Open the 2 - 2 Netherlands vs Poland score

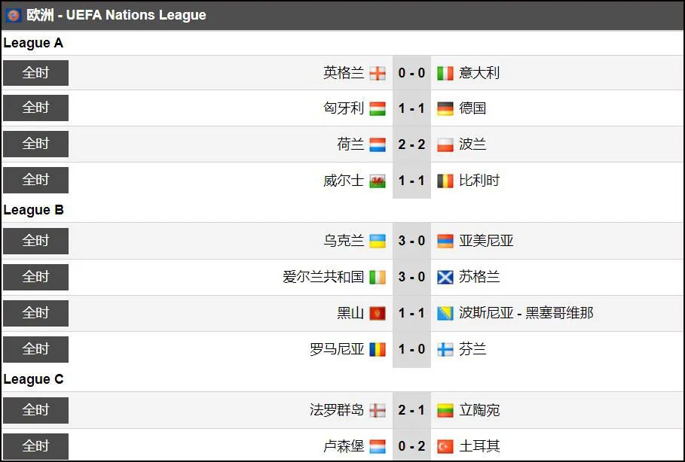[x=411, y=144]
